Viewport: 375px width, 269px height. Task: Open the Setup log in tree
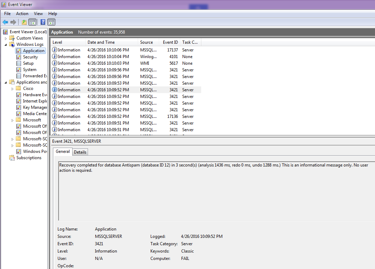28,63
